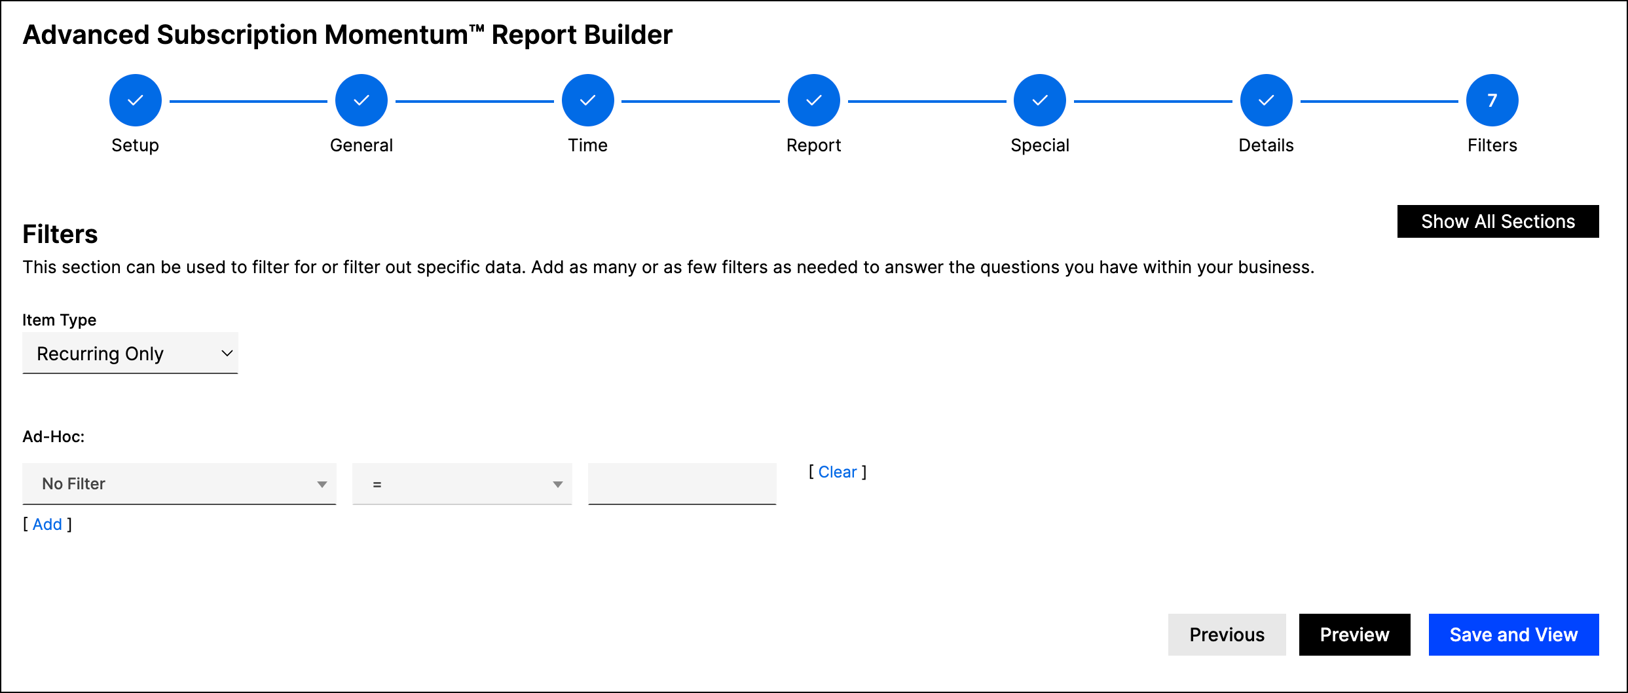The image size is (1628, 693).
Task: Select step 7 Filters circle
Action: click(1492, 100)
